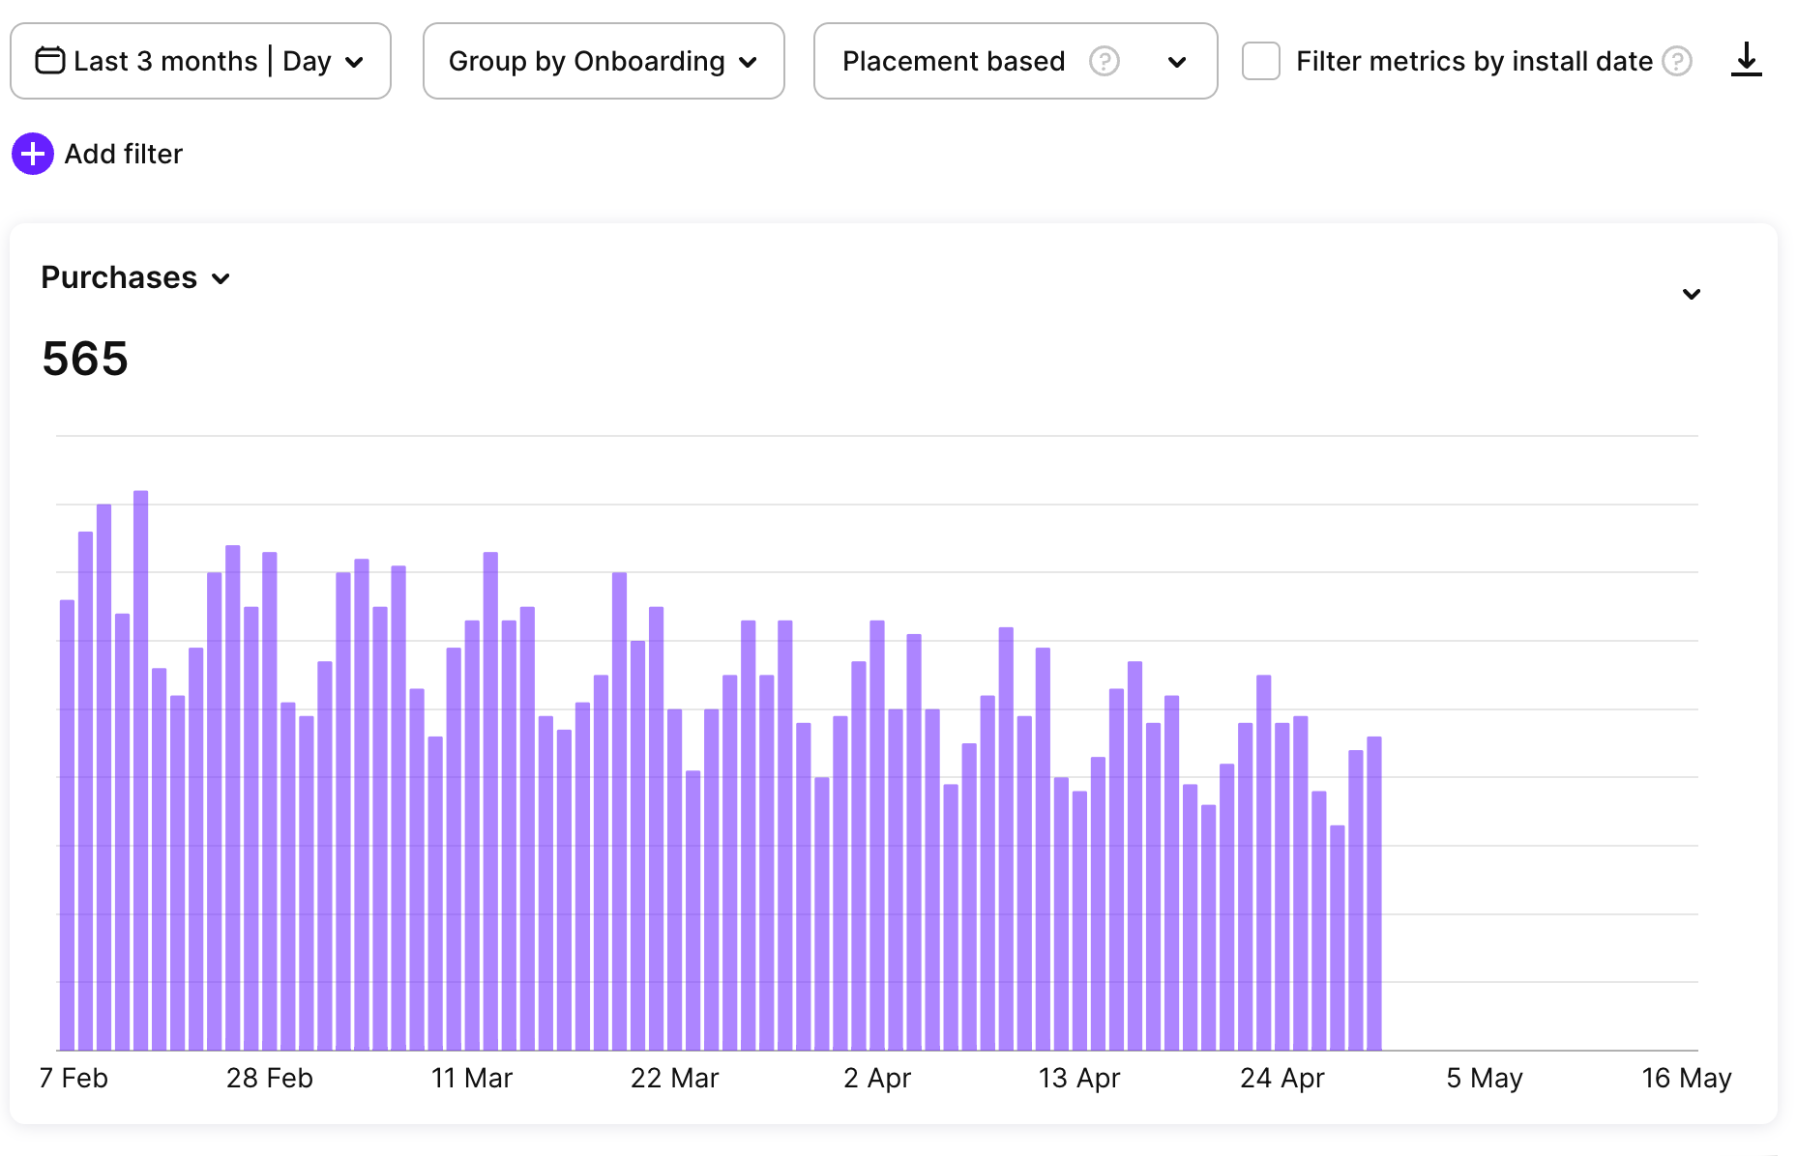The height and width of the screenshot is (1156, 1797).
Task: Download the chart data via export icon
Action: pos(1747,60)
